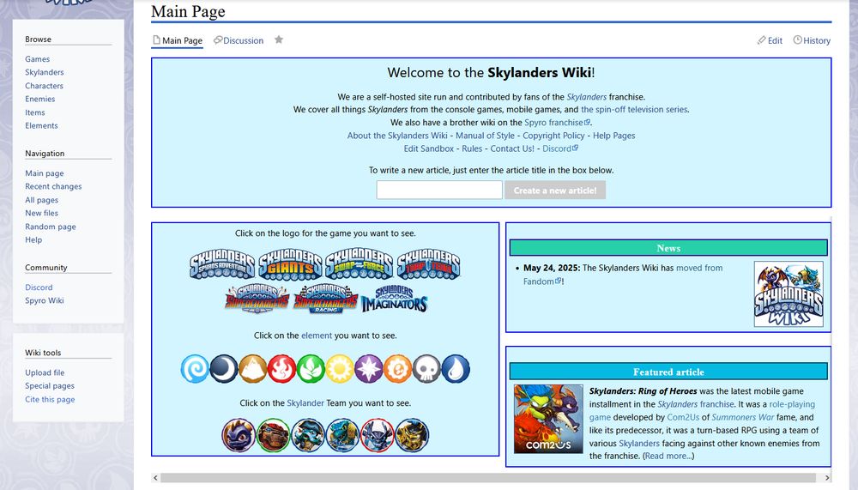Screen dimensions: 858x490
Task: Choose the green-ringed Tree Rex team portrait
Action: tap(274, 435)
